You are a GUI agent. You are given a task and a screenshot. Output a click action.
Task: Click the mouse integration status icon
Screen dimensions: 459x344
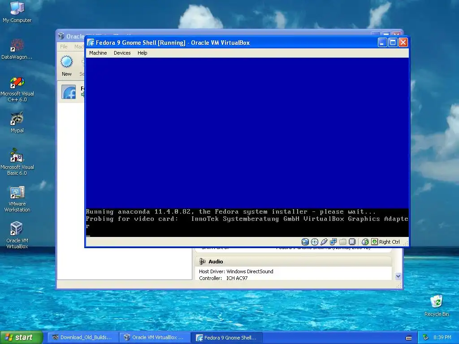coord(365,242)
